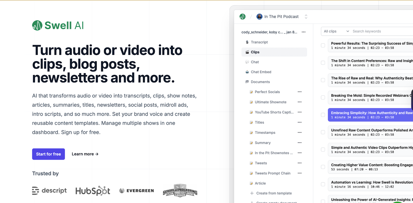Click the HubSpot logo
Image resolution: width=413 pixels, height=203 pixels.
pos(93,191)
